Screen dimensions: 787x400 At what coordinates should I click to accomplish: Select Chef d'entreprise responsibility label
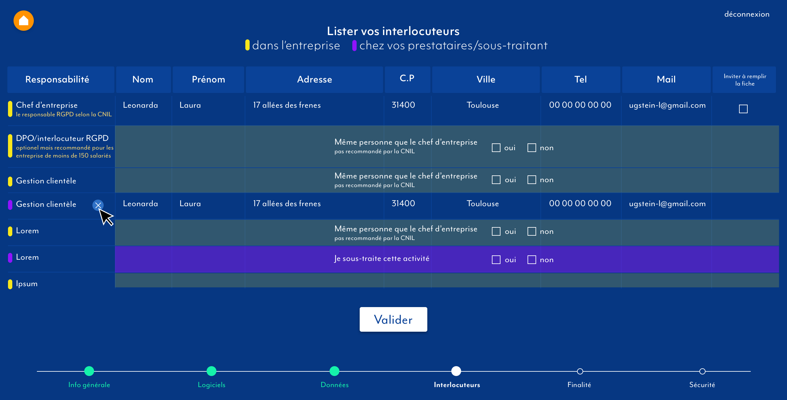pyautogui.click(x=47, y=105)
